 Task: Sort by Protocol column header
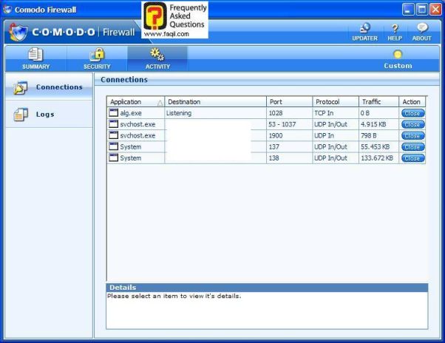click(336, 101)
